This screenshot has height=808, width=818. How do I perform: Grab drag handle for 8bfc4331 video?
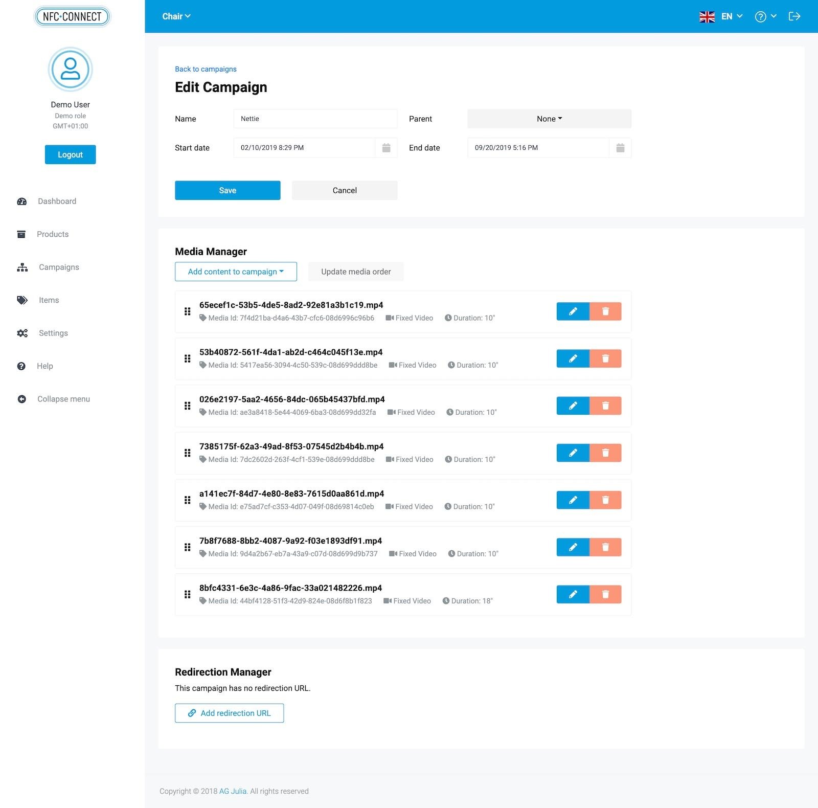(187, 594)
